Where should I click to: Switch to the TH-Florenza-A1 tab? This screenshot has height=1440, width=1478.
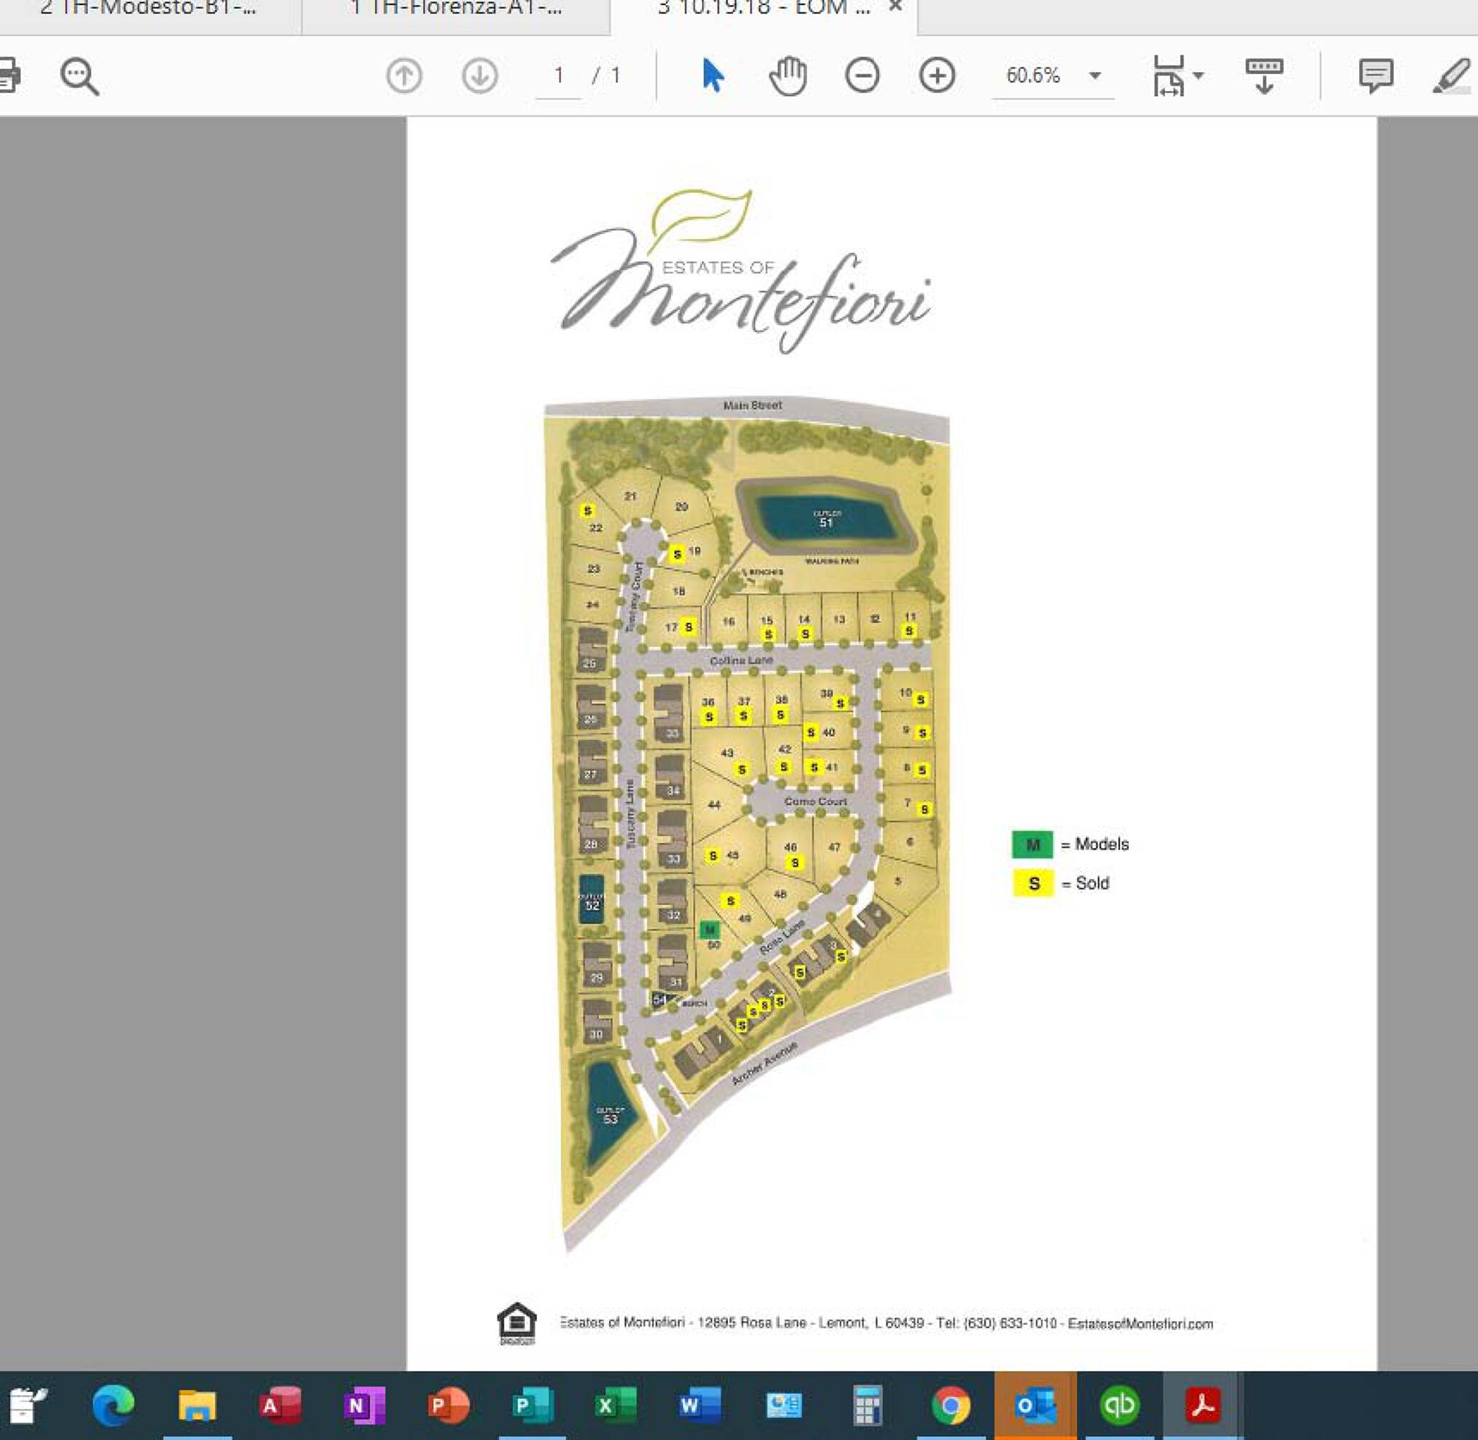456,9
